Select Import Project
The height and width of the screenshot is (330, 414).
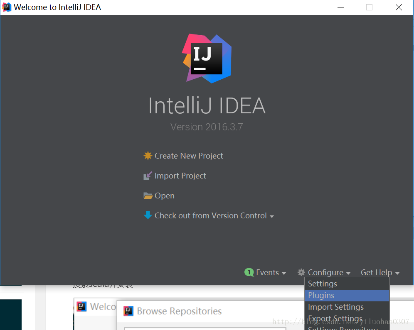[x=180, y=176]
